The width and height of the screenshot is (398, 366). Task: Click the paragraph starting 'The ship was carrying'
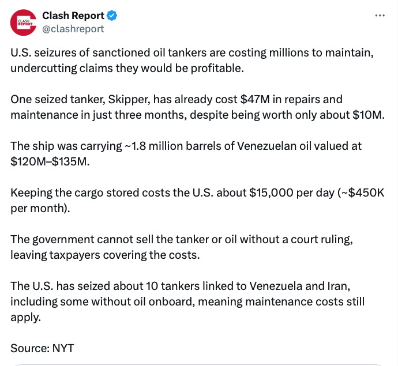(186, 153)
